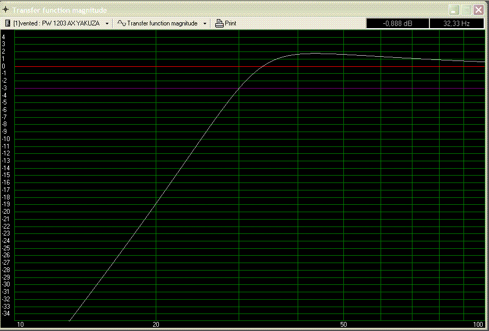Click the speaker enclosure icon in the toolbar

pos(7,23)
